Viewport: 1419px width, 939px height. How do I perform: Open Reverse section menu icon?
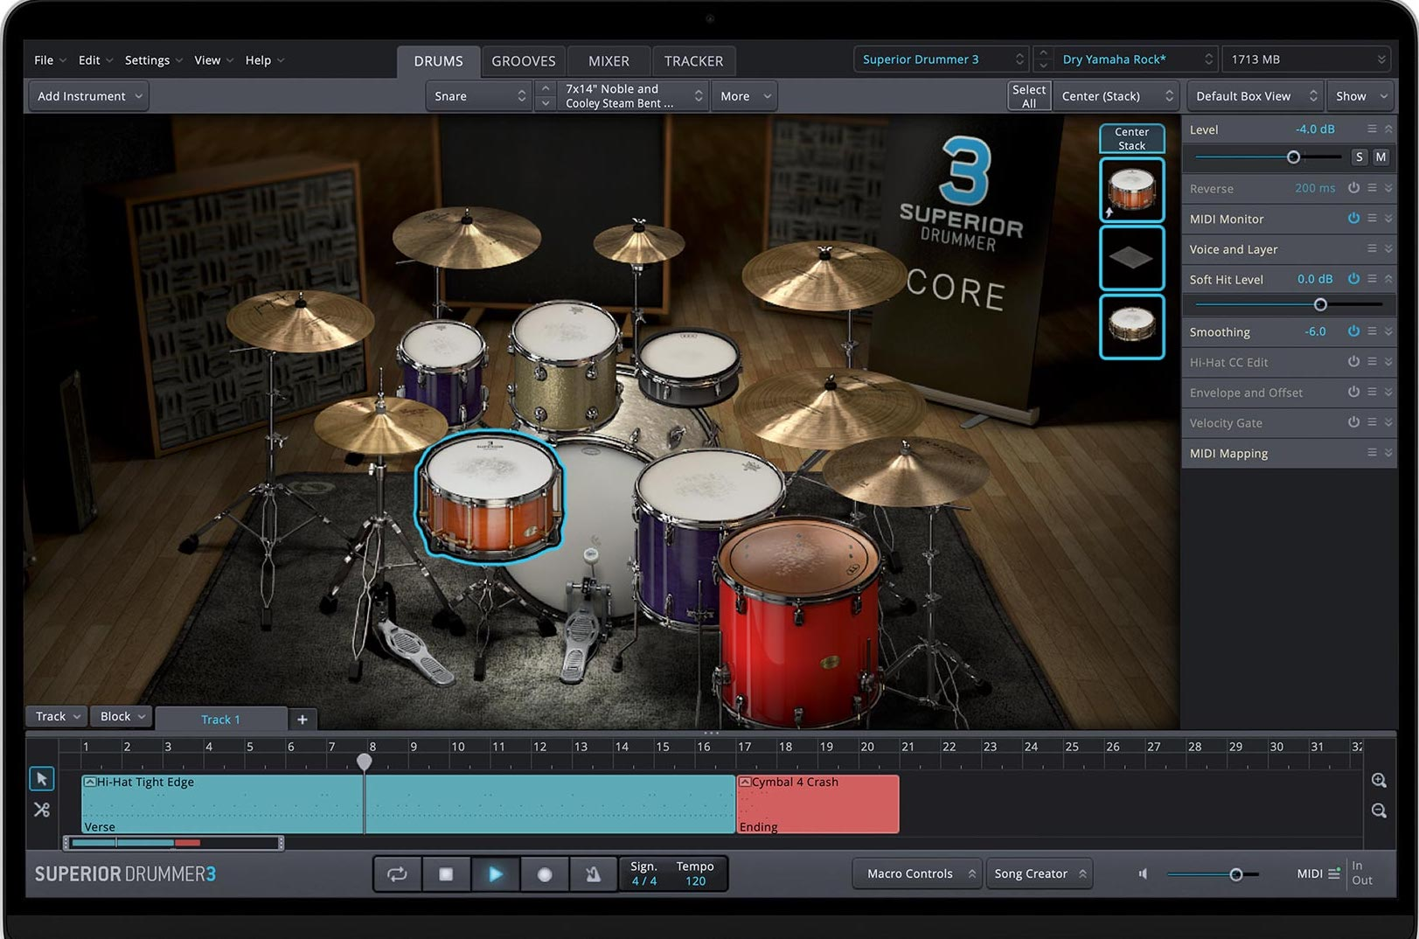[x=1372, y=188]
